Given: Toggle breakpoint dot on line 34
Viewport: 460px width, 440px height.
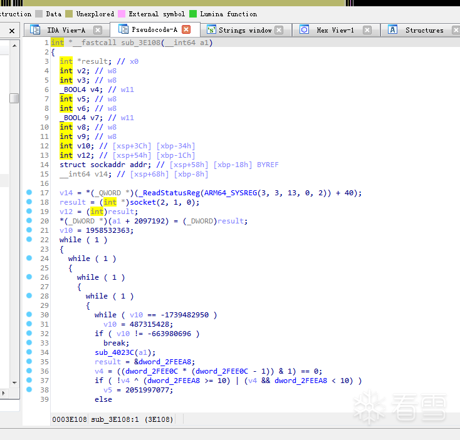Looking at the screenshot, I should tap(29, 352).
